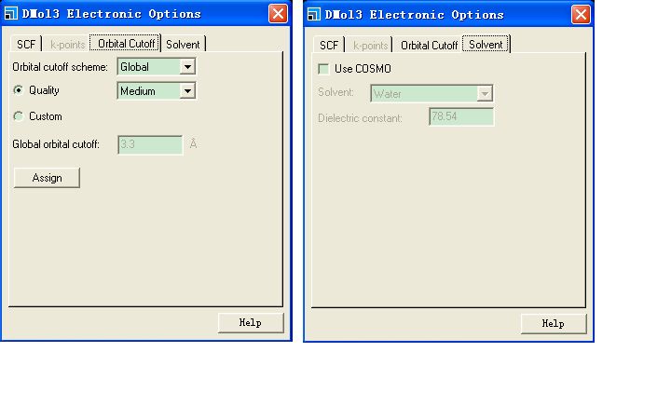Click Help in the right dialog
This screenshot has height=419, width=671.
(x=554, y=324)
